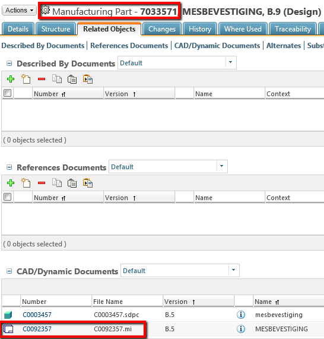The height and width of the screenshot is (339, 324).
Task: Add document in References Documents toolbar
Action: coord(11,183)
